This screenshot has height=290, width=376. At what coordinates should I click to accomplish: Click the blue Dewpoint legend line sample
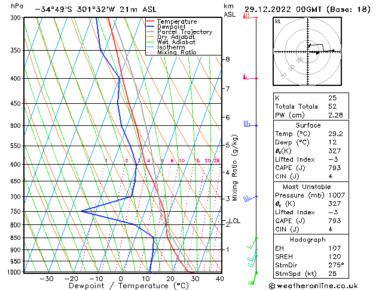point(150,27)
